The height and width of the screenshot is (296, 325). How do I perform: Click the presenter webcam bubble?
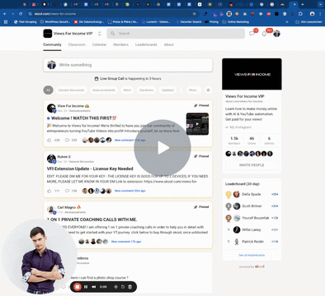(39, 257)
